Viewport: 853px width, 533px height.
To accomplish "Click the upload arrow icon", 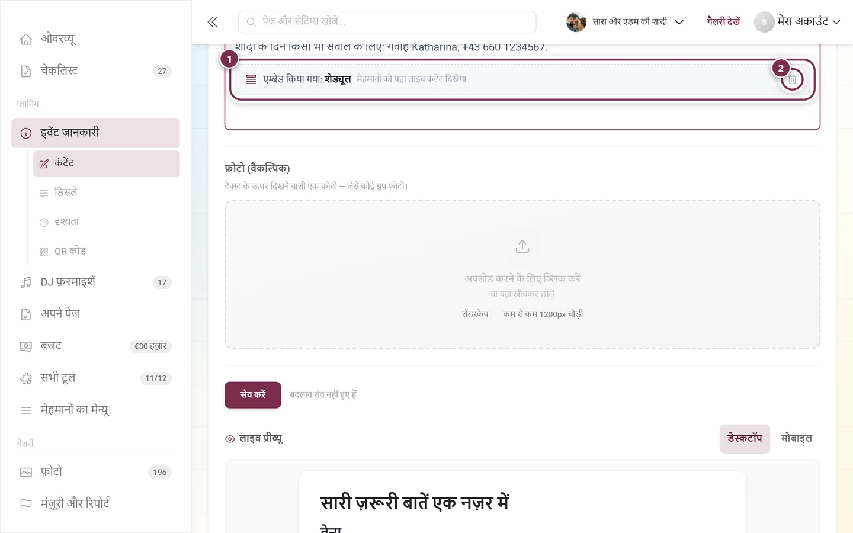I will 522,246.
